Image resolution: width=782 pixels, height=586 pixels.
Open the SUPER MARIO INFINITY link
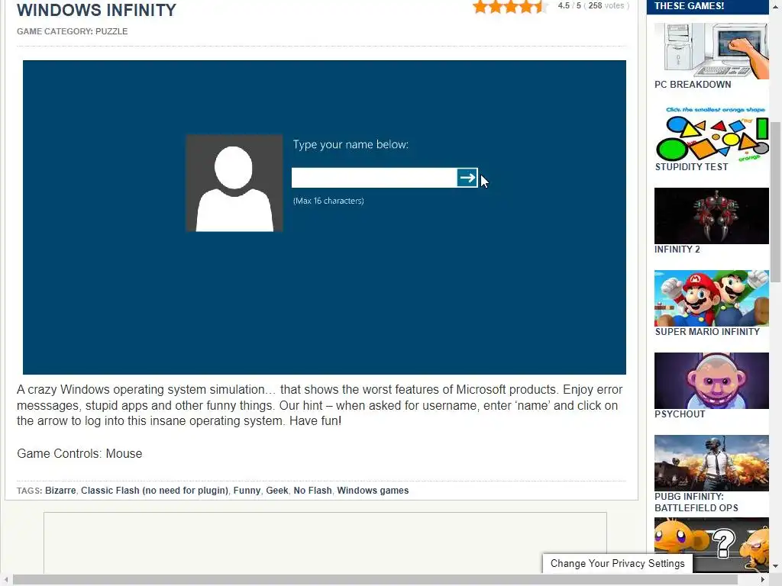[707, 332]
